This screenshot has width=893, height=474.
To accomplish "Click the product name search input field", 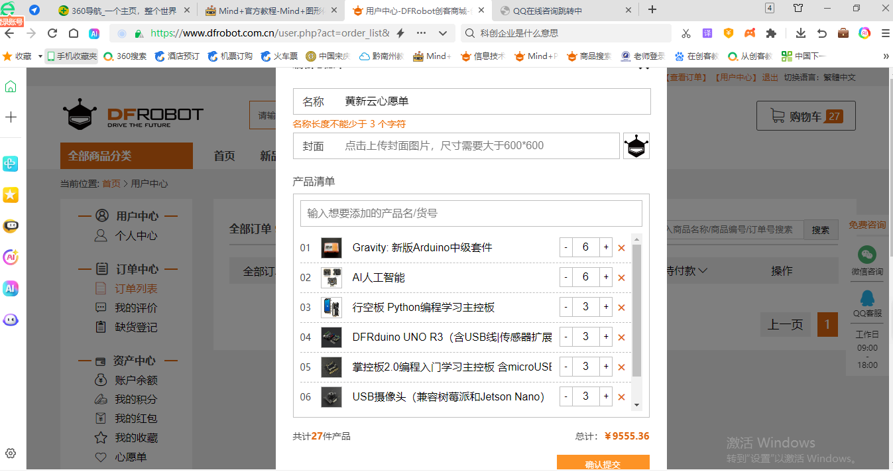I will coord(471,213).
